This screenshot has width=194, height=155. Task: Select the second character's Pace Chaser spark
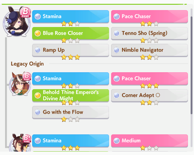tap(149, 78)
